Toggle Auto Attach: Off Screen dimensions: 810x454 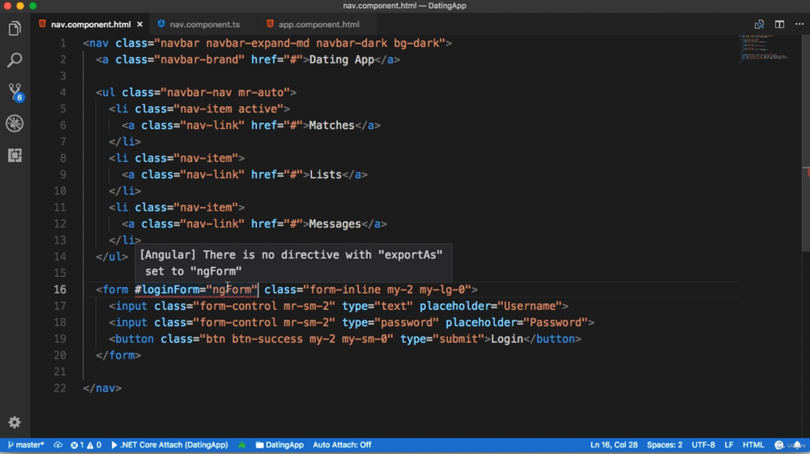(342, 445)
